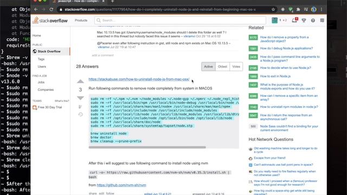Open related "purpose of Node.js module.exports" question

click(287, 87)
